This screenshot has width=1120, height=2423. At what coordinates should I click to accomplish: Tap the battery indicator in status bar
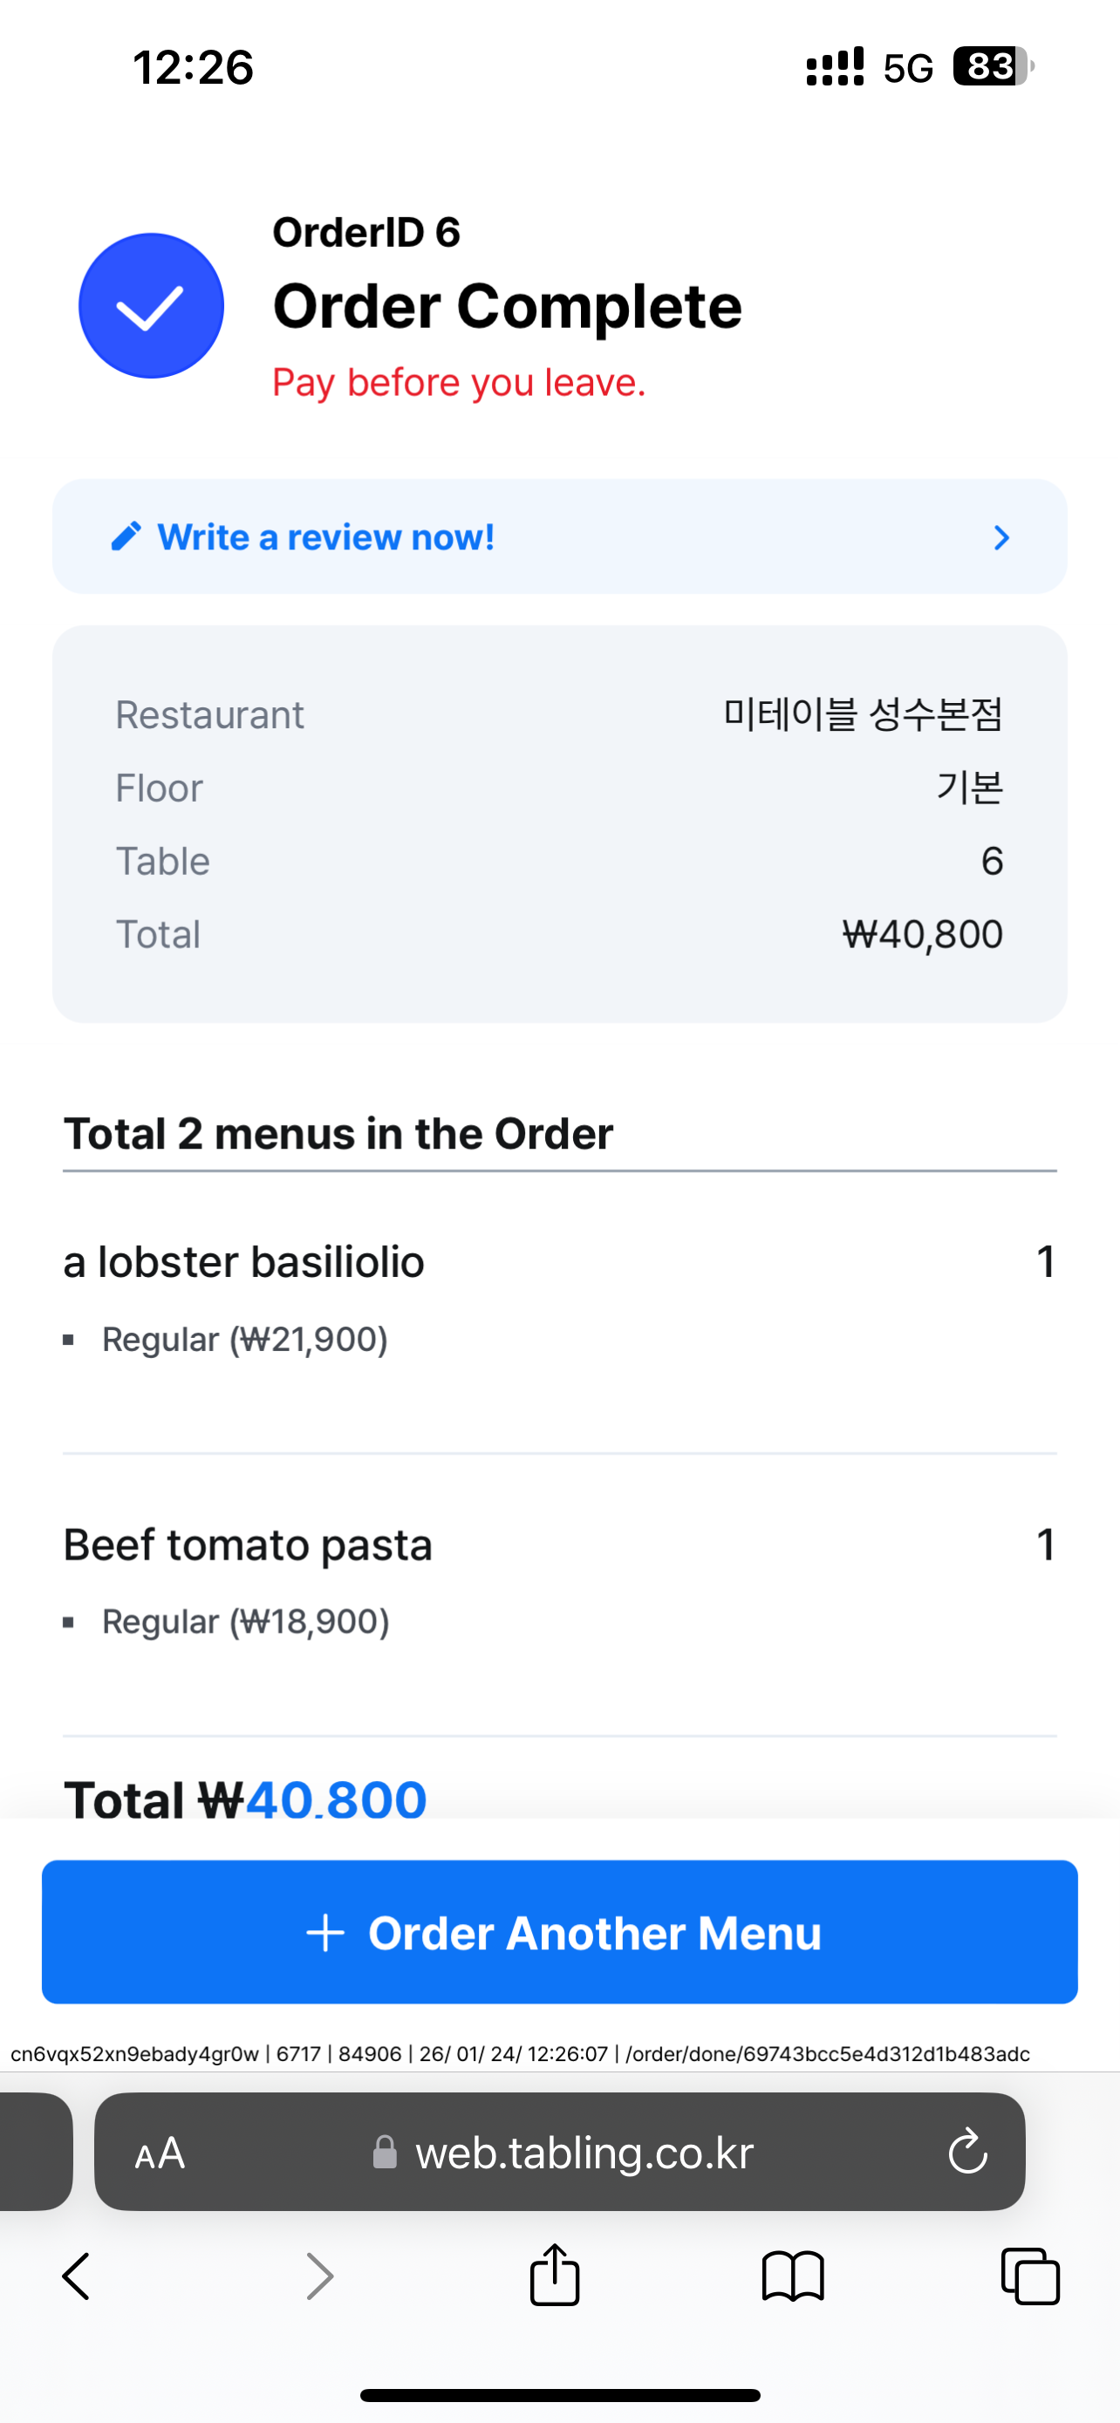click(993, 67)
